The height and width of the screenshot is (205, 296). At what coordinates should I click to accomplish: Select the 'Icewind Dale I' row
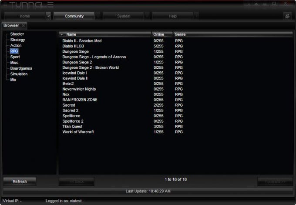pos(176,73)
